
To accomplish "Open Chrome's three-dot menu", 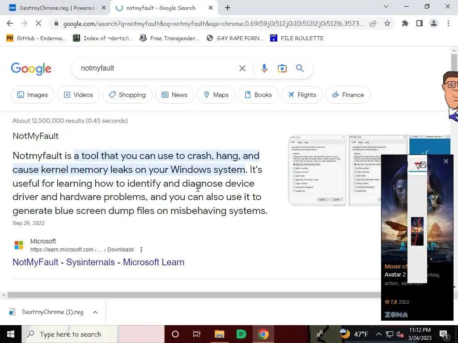I will tap(448, 23).
